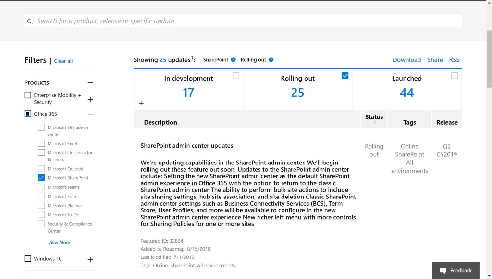Open SharePoint admin center updates title
The width and height of the screenshot is (492, 279).
[x=187, y=146]
